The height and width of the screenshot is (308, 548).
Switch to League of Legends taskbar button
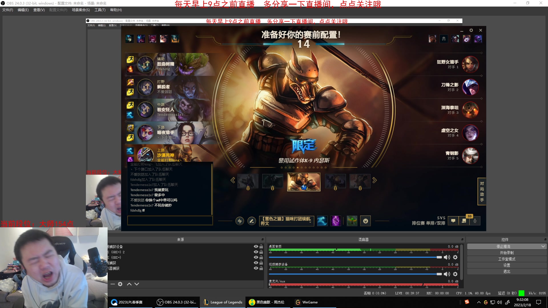[223, 302]
